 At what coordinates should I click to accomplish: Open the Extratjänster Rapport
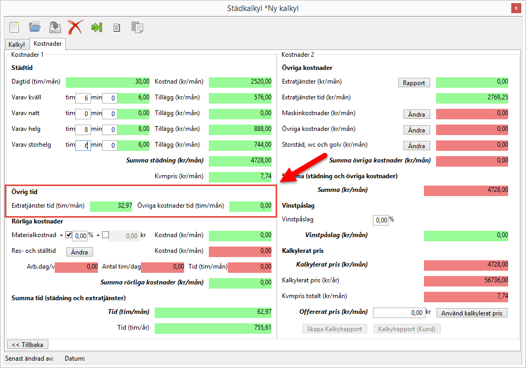[414, 83]
